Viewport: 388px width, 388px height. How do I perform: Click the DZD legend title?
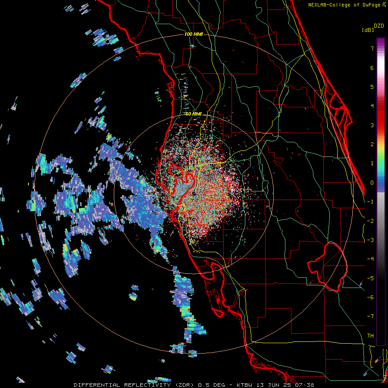point(379,26)
